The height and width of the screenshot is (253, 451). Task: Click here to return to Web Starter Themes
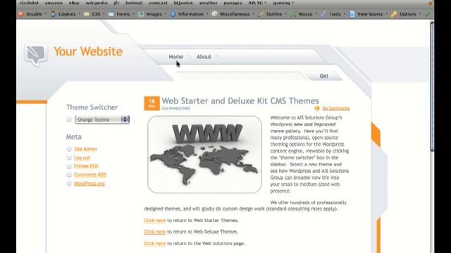click(155, 220)
